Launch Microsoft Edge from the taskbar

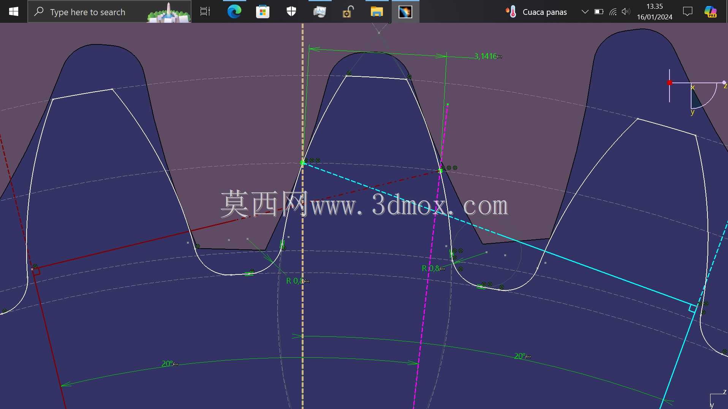[x=234, y=11]
